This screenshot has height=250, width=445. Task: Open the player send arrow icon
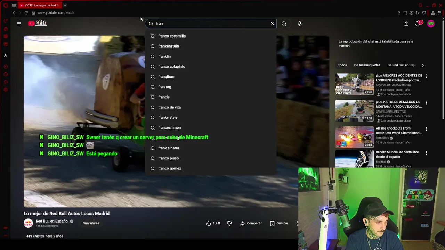pos(418,13)
